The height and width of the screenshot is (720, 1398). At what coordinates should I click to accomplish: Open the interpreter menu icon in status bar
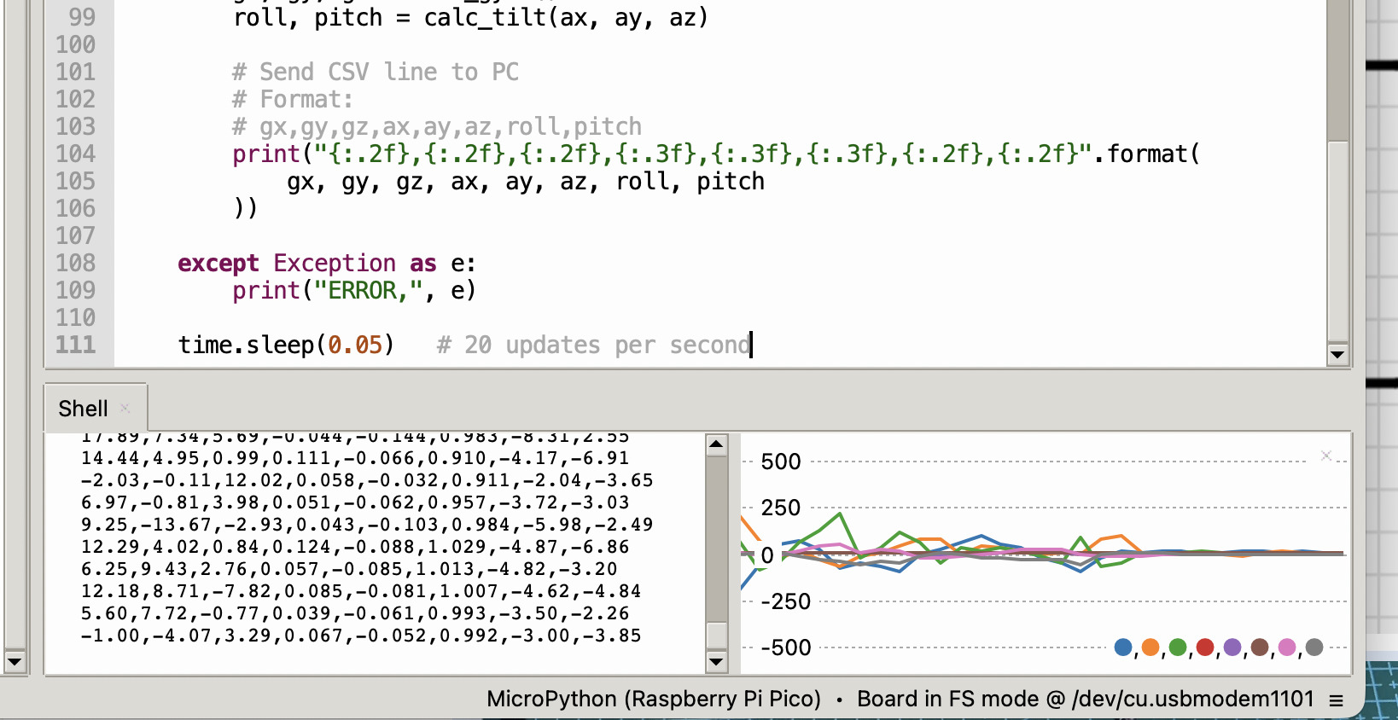coord(1337,700)
